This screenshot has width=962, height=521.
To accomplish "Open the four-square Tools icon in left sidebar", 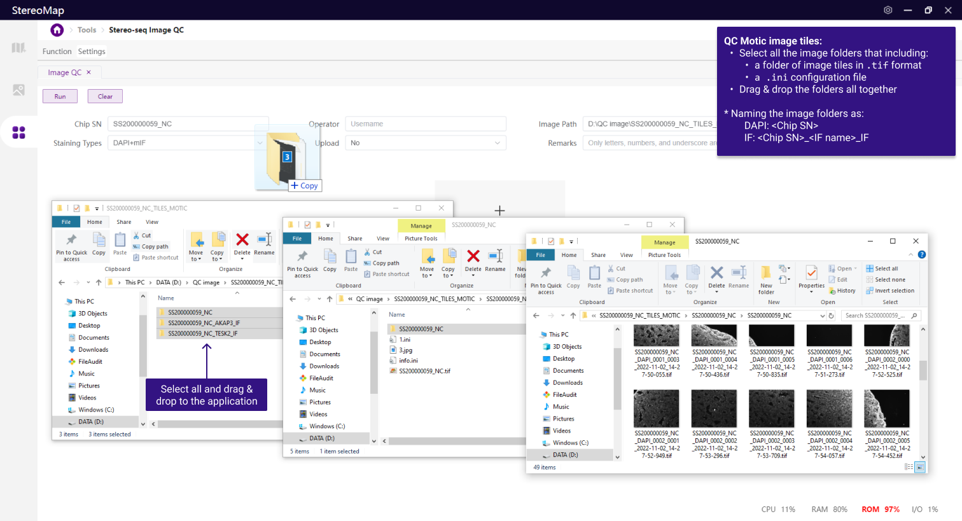I will 18,132.
